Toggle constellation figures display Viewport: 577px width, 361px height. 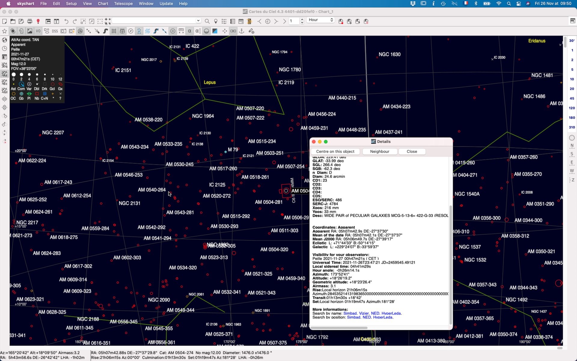[139, 31]
